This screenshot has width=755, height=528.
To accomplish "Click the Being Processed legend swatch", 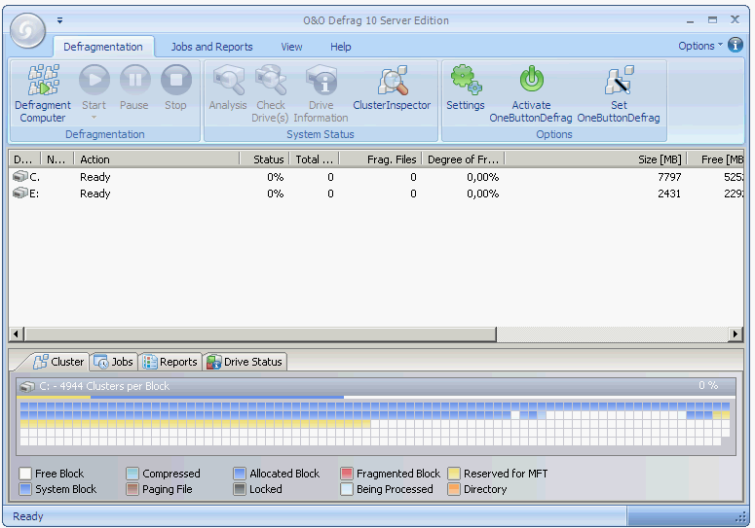I will (347, 489).
